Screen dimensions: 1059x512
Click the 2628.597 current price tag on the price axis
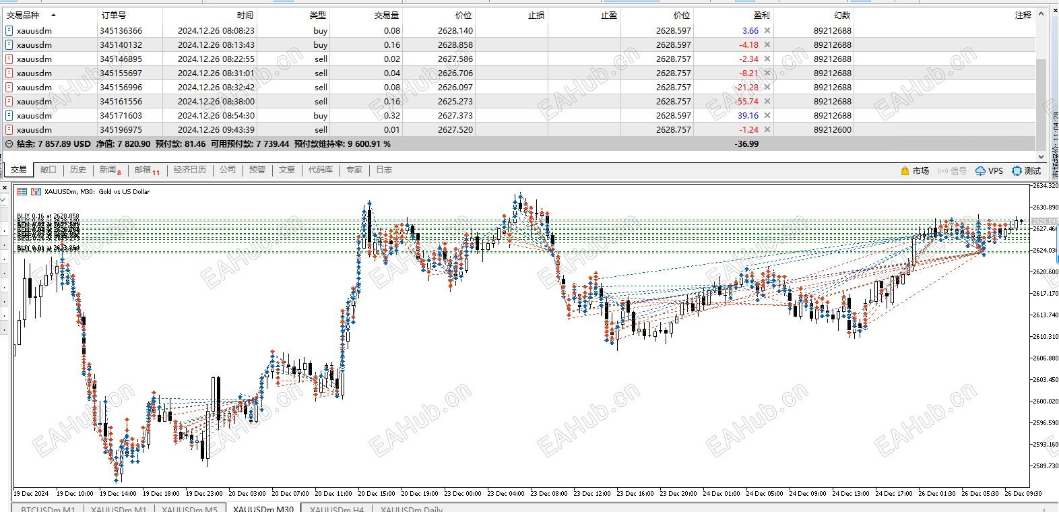pos(1045,221)
